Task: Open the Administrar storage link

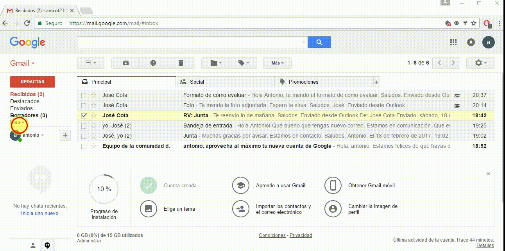Action: point(89,241)
